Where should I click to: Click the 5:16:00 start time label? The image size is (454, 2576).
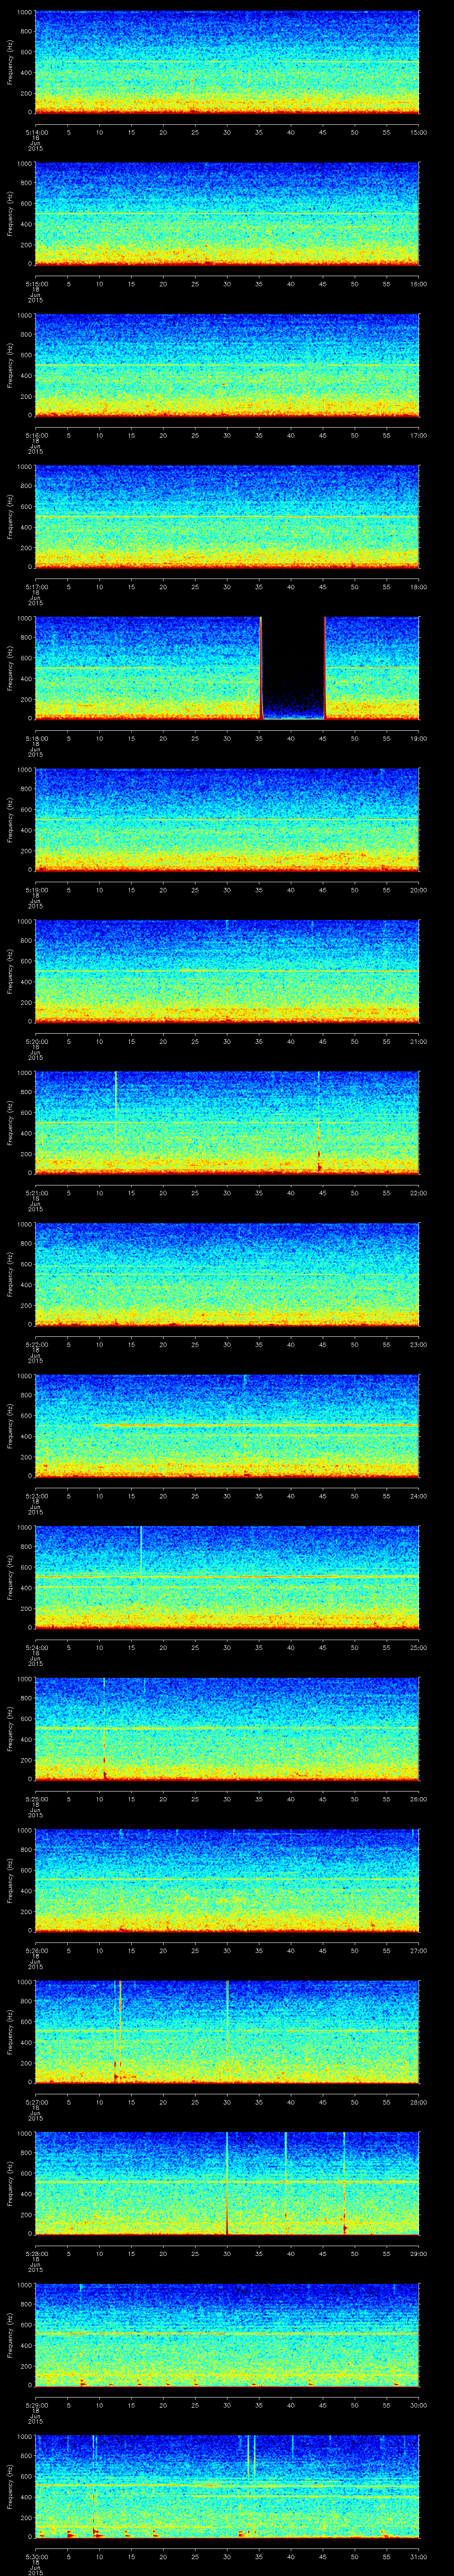tap(36, 435)
